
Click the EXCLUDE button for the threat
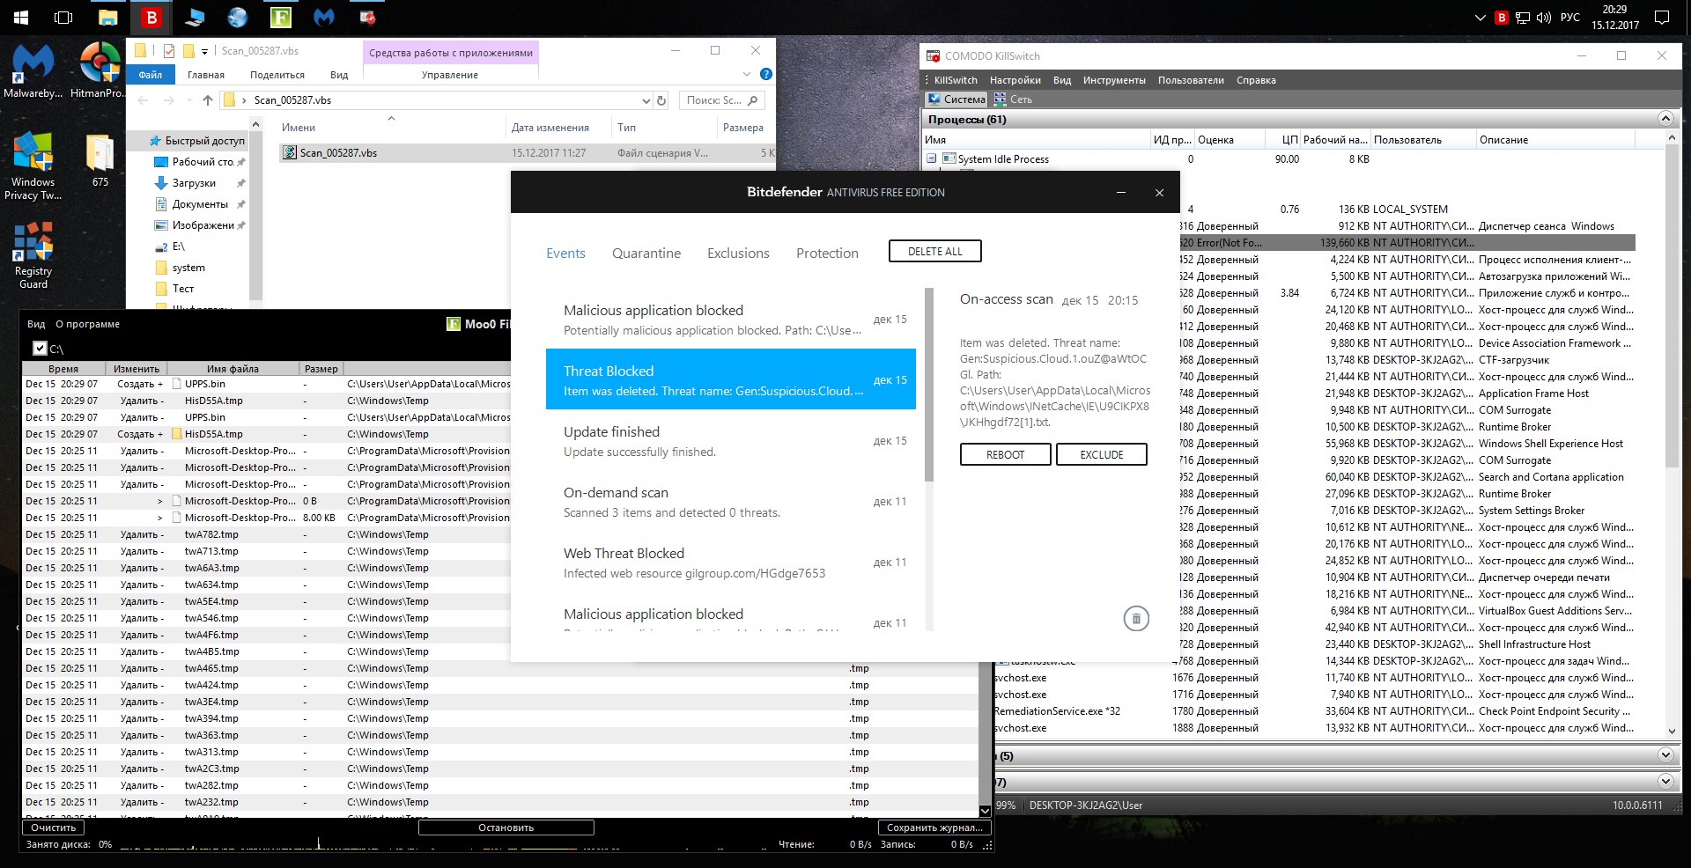tap(1101, 454)
